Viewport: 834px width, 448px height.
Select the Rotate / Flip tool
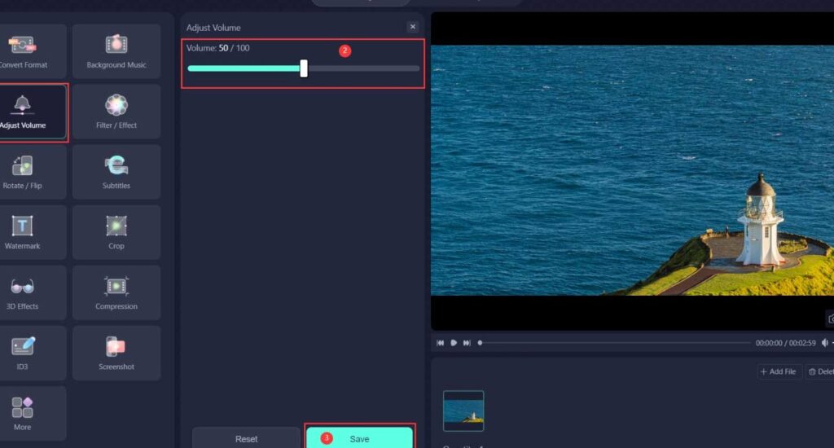[24, 172]
